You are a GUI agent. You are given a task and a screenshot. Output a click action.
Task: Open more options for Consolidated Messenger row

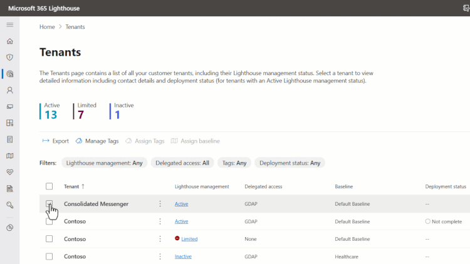[x=160, y=204]
